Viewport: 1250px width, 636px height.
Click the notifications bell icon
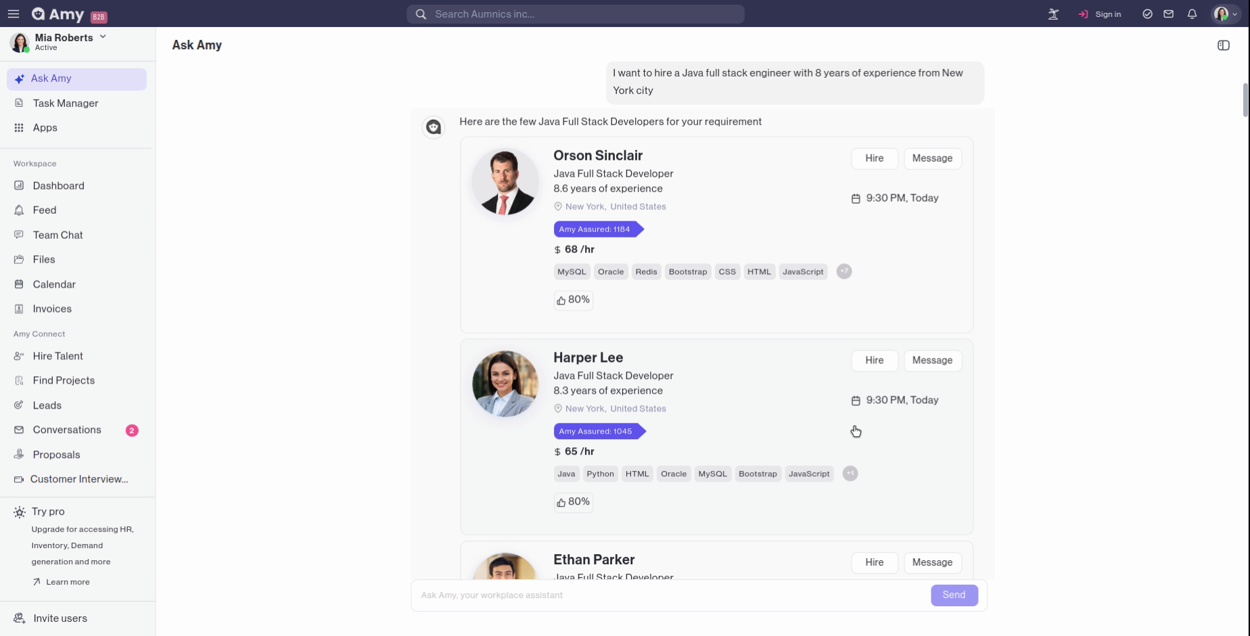(1192, 14)
